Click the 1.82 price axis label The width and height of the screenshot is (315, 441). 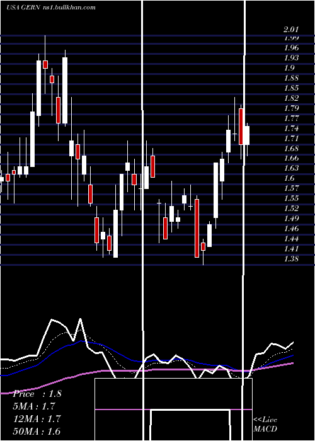pos(291,98)
